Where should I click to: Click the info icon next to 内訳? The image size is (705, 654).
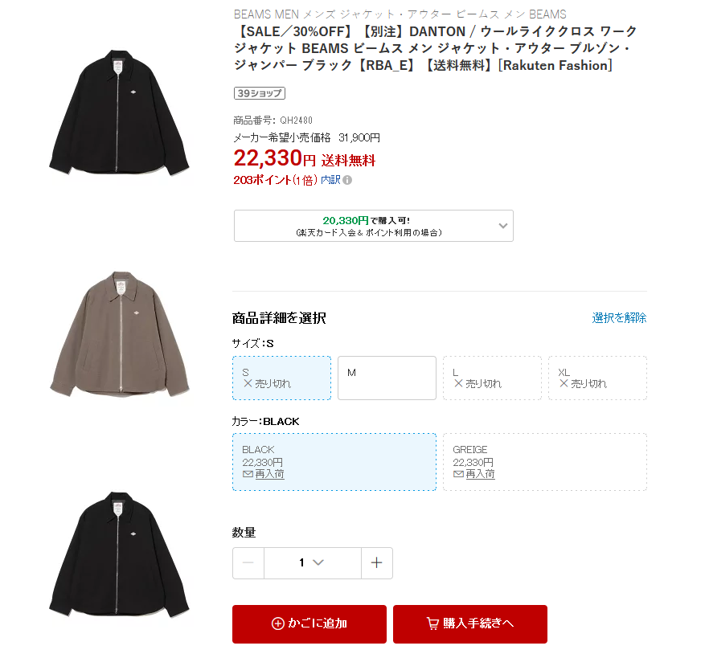pyautogui.click(x=347, y=180)
